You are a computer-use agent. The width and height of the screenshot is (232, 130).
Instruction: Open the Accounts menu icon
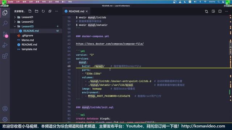[5, 109]
